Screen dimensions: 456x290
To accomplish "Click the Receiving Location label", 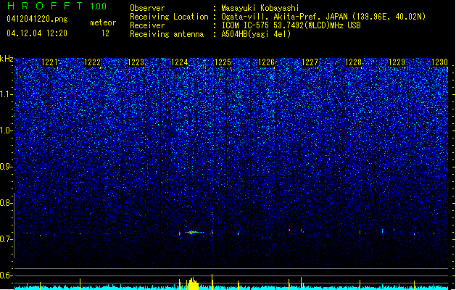I will 169,17.
